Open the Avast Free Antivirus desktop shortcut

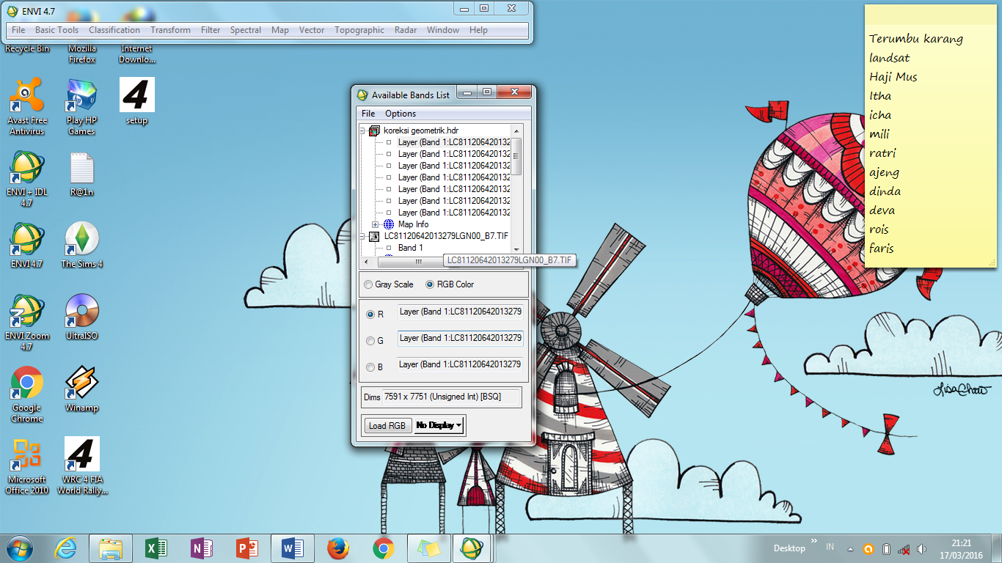[27, 108]
